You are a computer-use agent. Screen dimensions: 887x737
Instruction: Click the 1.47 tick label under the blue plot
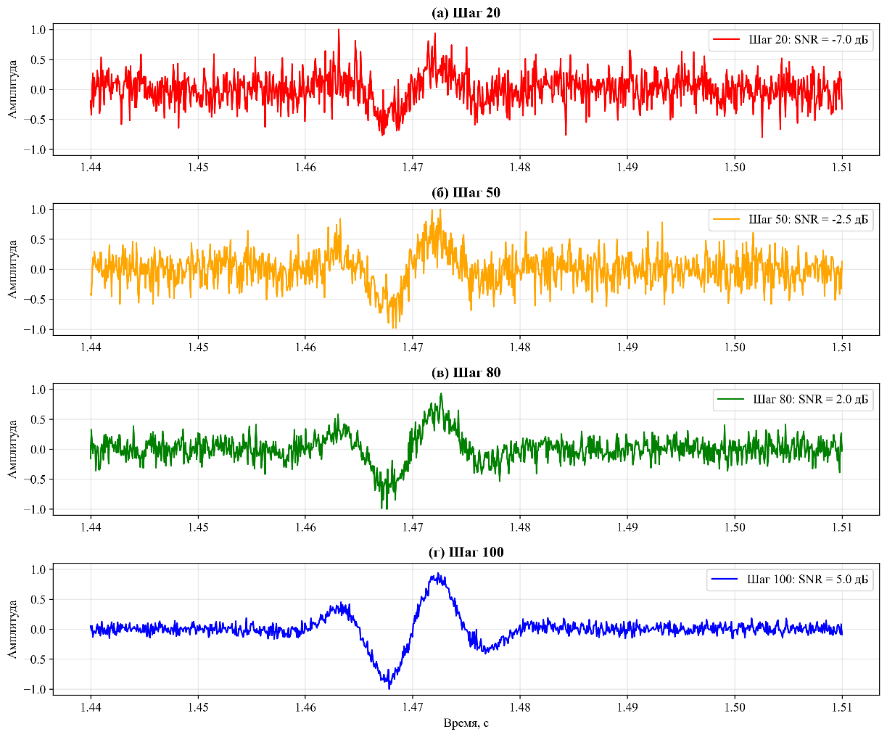(x=413, y=707)
